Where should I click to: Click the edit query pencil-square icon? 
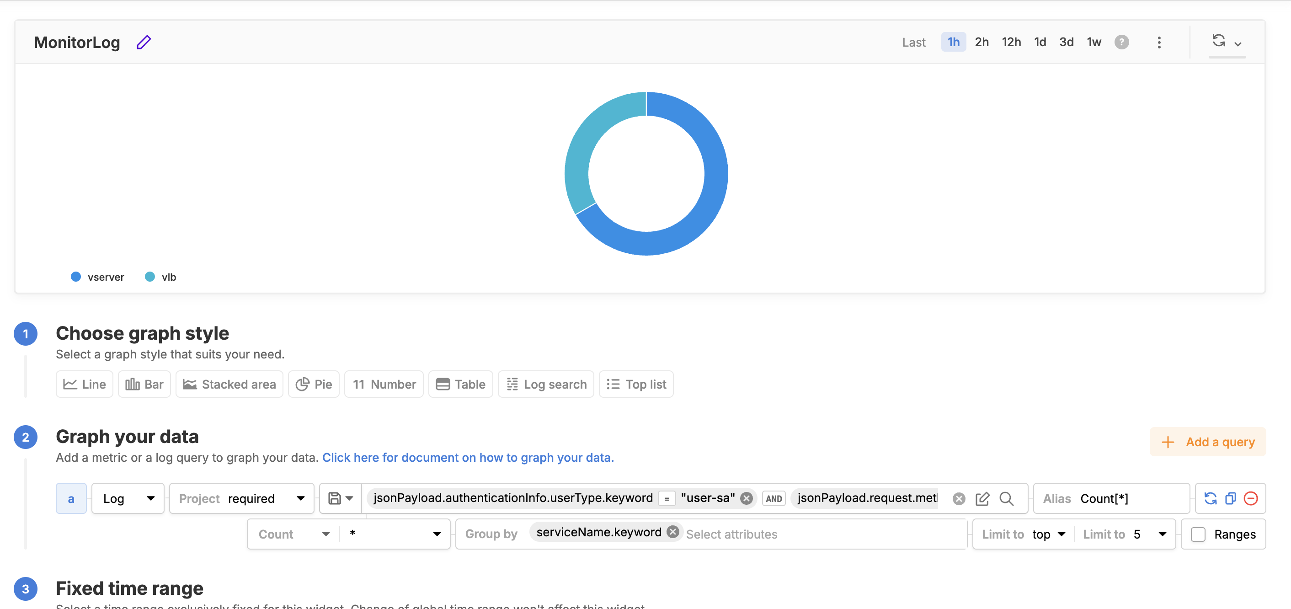pyautogui.click(x=982, y=499)
